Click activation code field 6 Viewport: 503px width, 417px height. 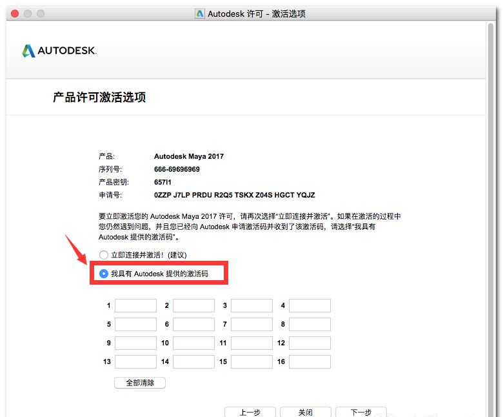click(193, 324)
